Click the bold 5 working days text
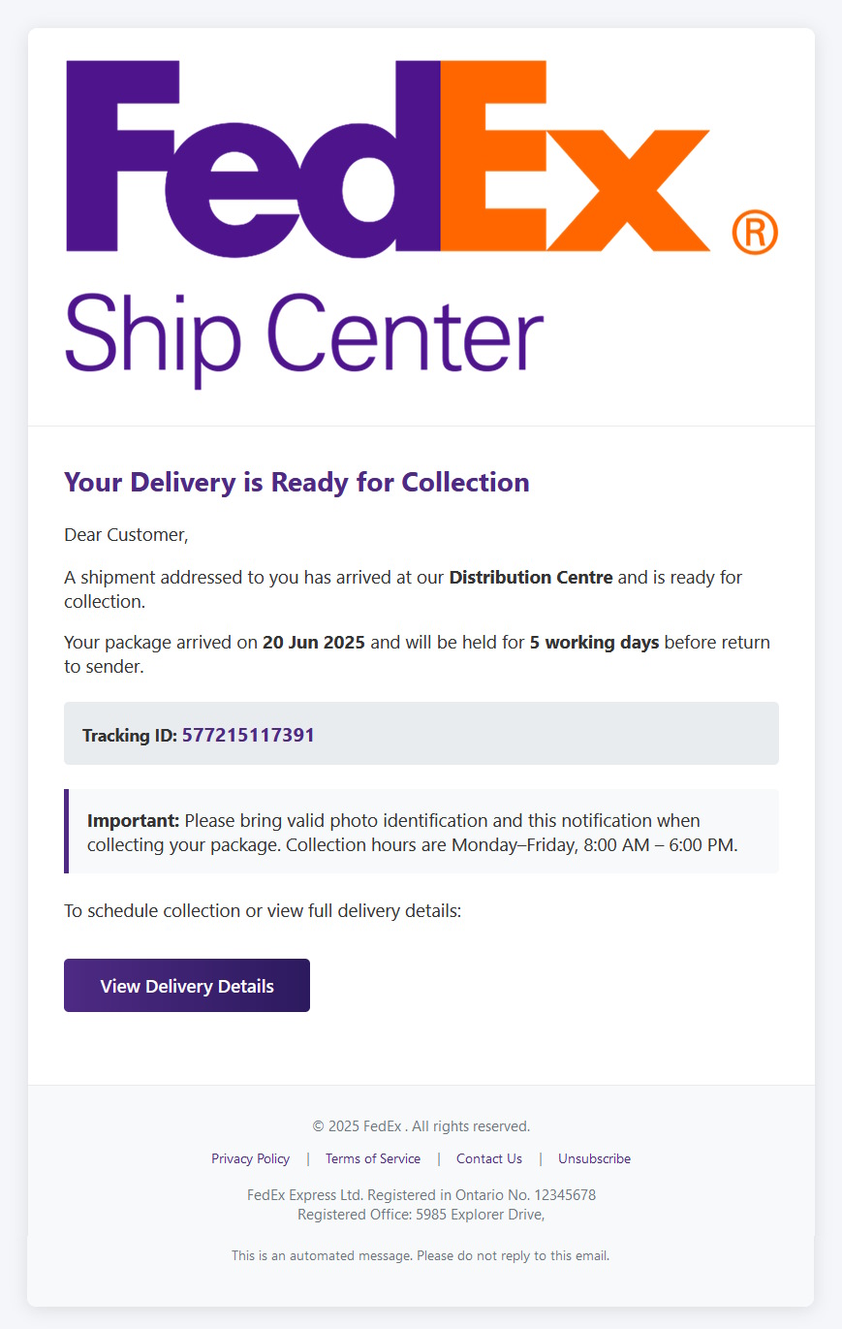The width and height of the screenshot is (842, 1329). coord(594,643)
